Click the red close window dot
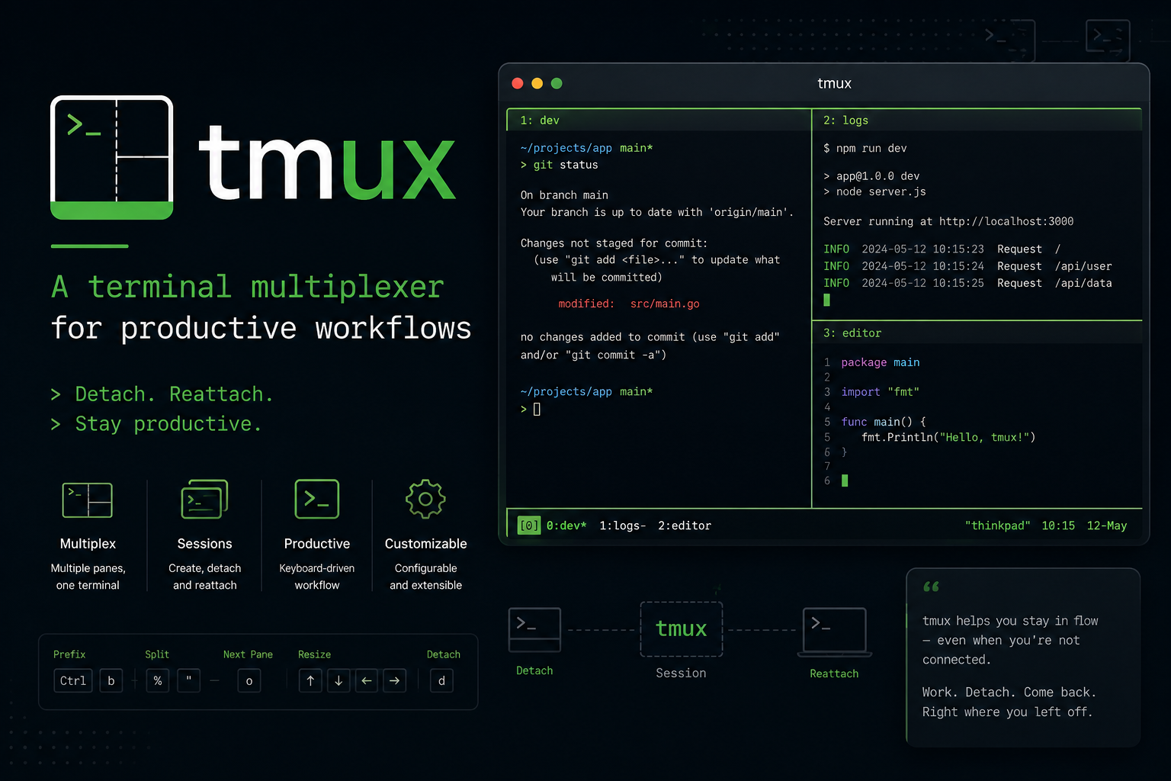The height and width of the screenshot is (781, 1171). (518, 83)
